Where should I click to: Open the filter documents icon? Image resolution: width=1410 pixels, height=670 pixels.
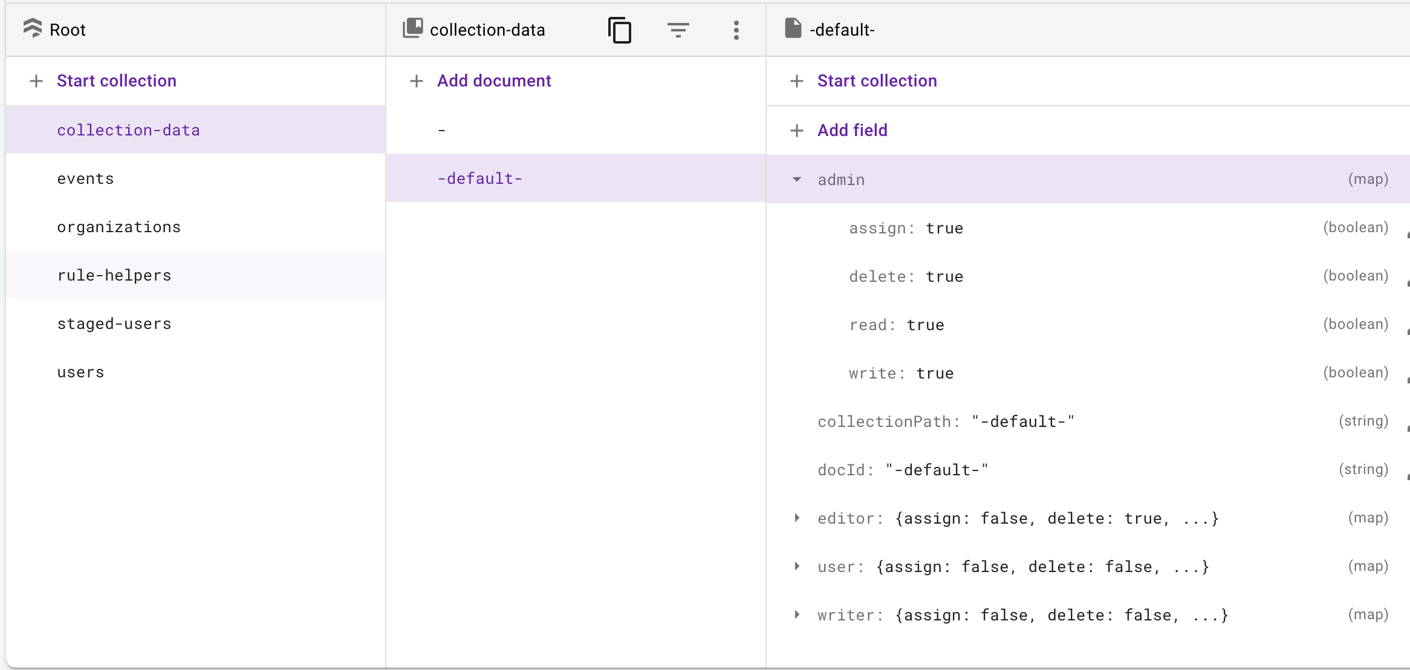tap(678, 30)
